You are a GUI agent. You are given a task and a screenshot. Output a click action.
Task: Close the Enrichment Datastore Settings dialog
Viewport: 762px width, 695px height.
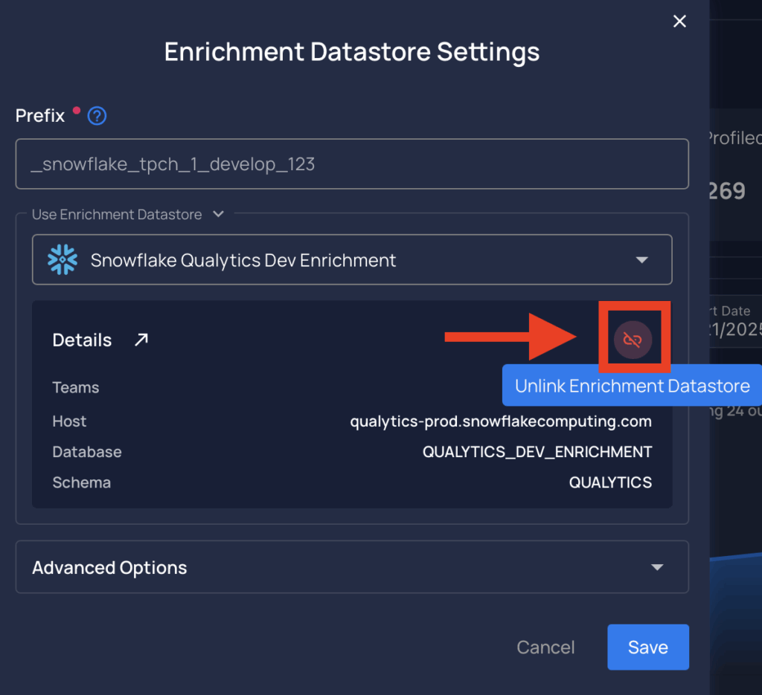[x=679, y=21]
